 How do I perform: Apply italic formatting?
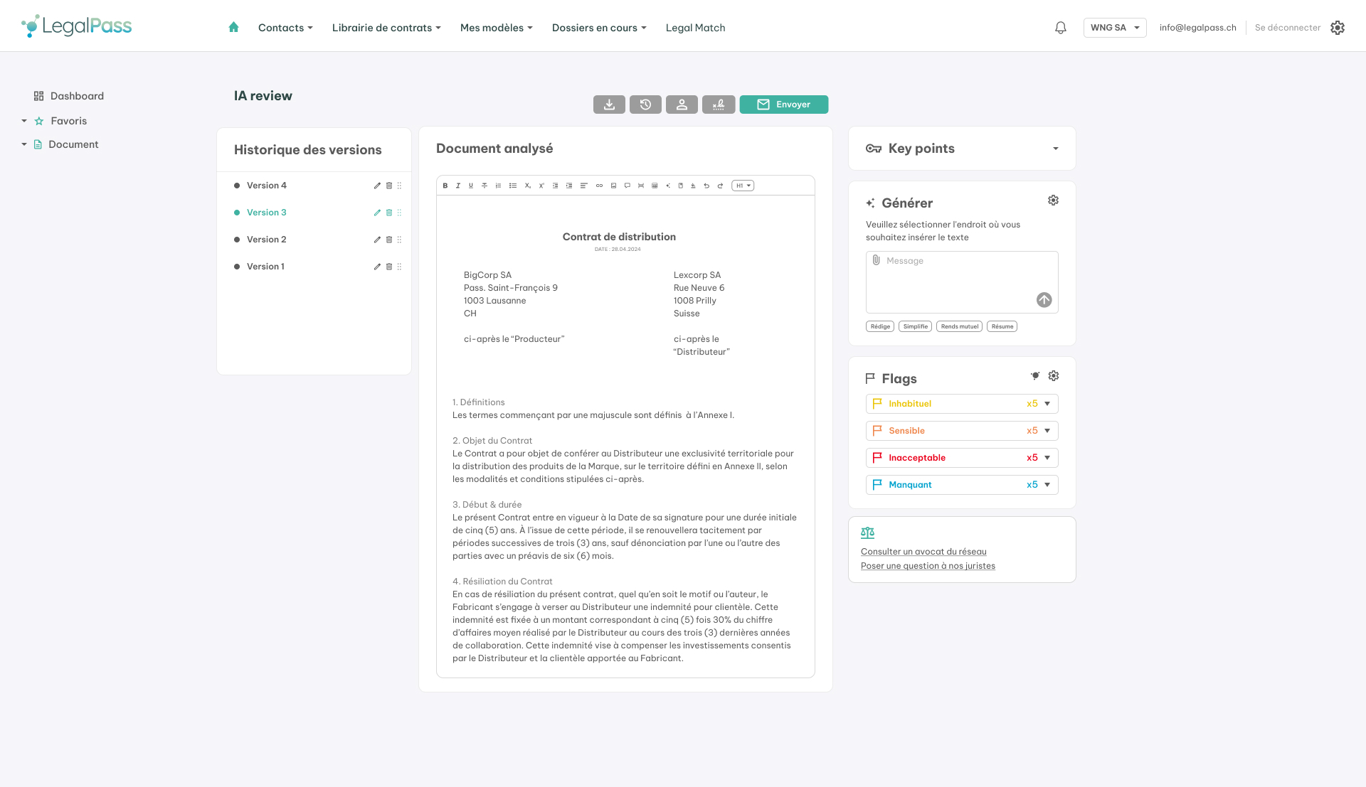coord(457,186)
